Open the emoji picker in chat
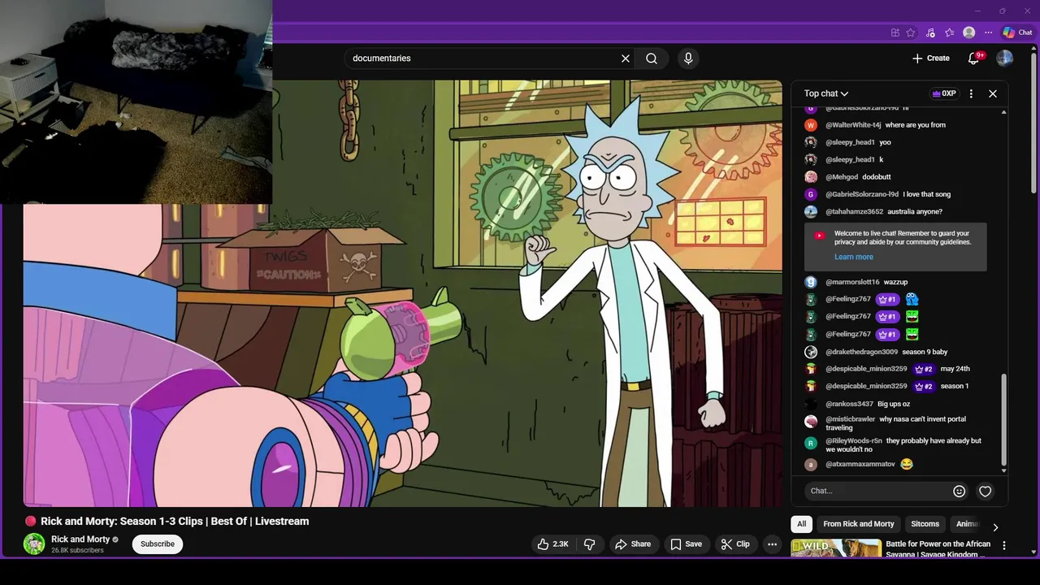The height and width of the screenshot is (585, 1040). pyautogui.click(x=959, y=491)
